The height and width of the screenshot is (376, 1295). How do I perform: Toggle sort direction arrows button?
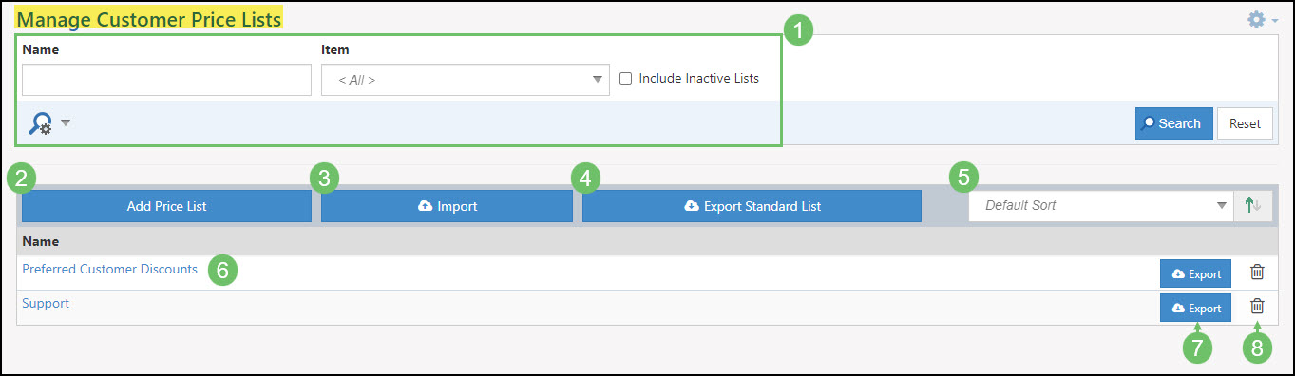click(x=1252, y=206)
